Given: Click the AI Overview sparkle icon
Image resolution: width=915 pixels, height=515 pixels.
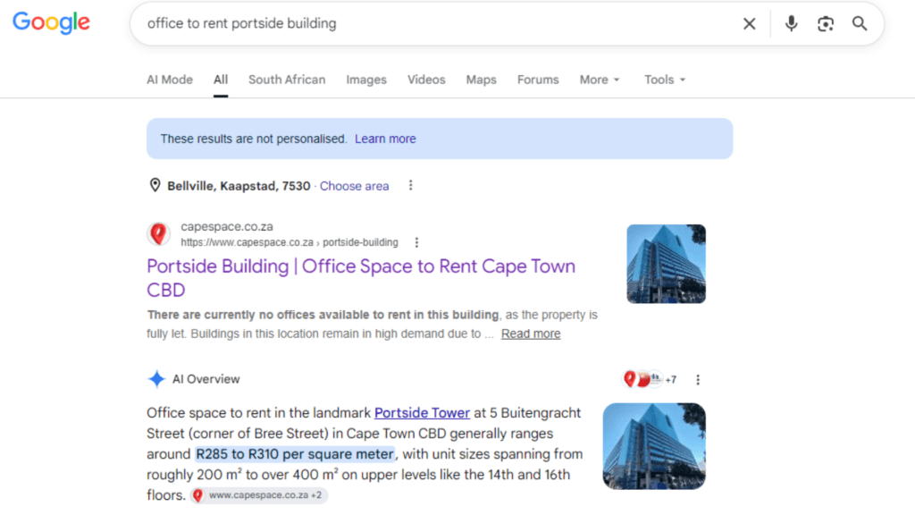Looking at the screenshot, I should point(156,379).
